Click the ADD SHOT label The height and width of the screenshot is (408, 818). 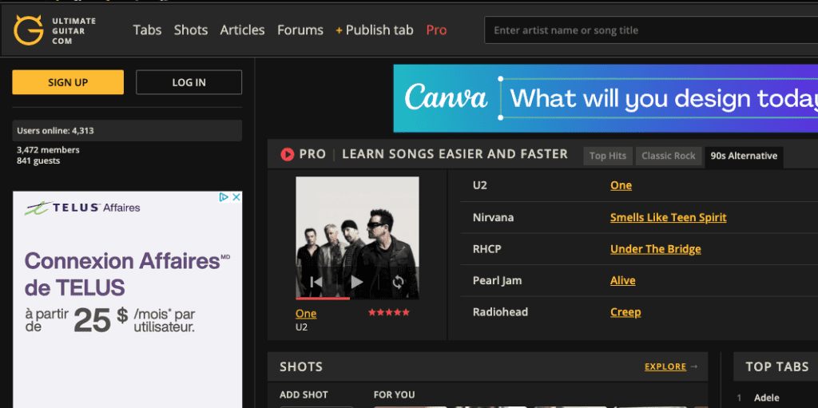(x=304, y=395)
